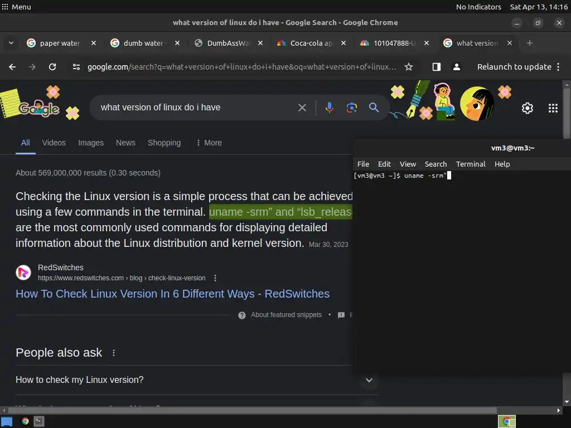Start a voice search with the microphone
The image size is (571, 428).
[329, 108]
